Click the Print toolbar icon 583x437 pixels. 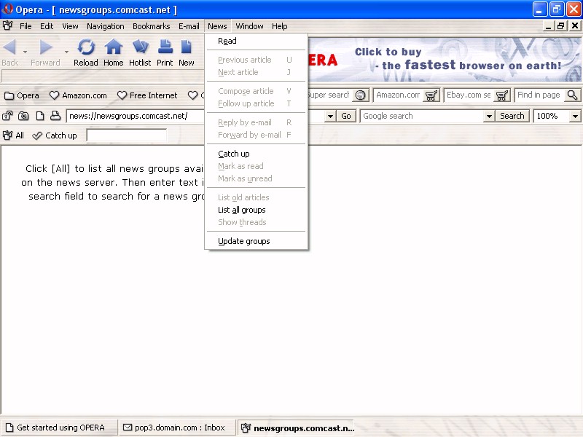pos(165,47)
